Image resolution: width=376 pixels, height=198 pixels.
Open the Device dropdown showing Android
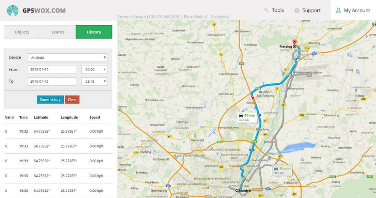[x=67, y=57]
